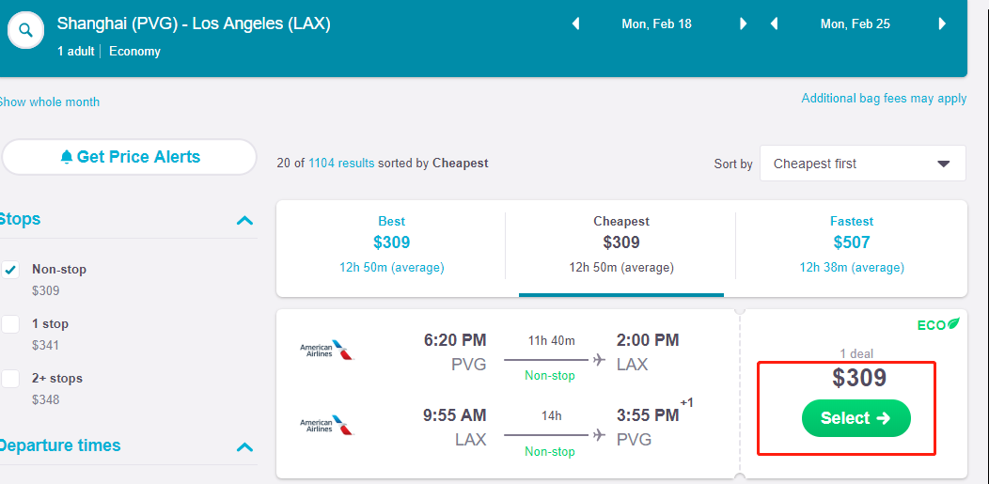
Task: Click the ECO leaf badge
Action: click(x=938, y=325)
